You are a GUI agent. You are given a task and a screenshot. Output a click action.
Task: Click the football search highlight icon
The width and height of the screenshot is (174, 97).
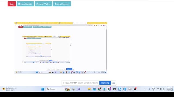[68, 89]
